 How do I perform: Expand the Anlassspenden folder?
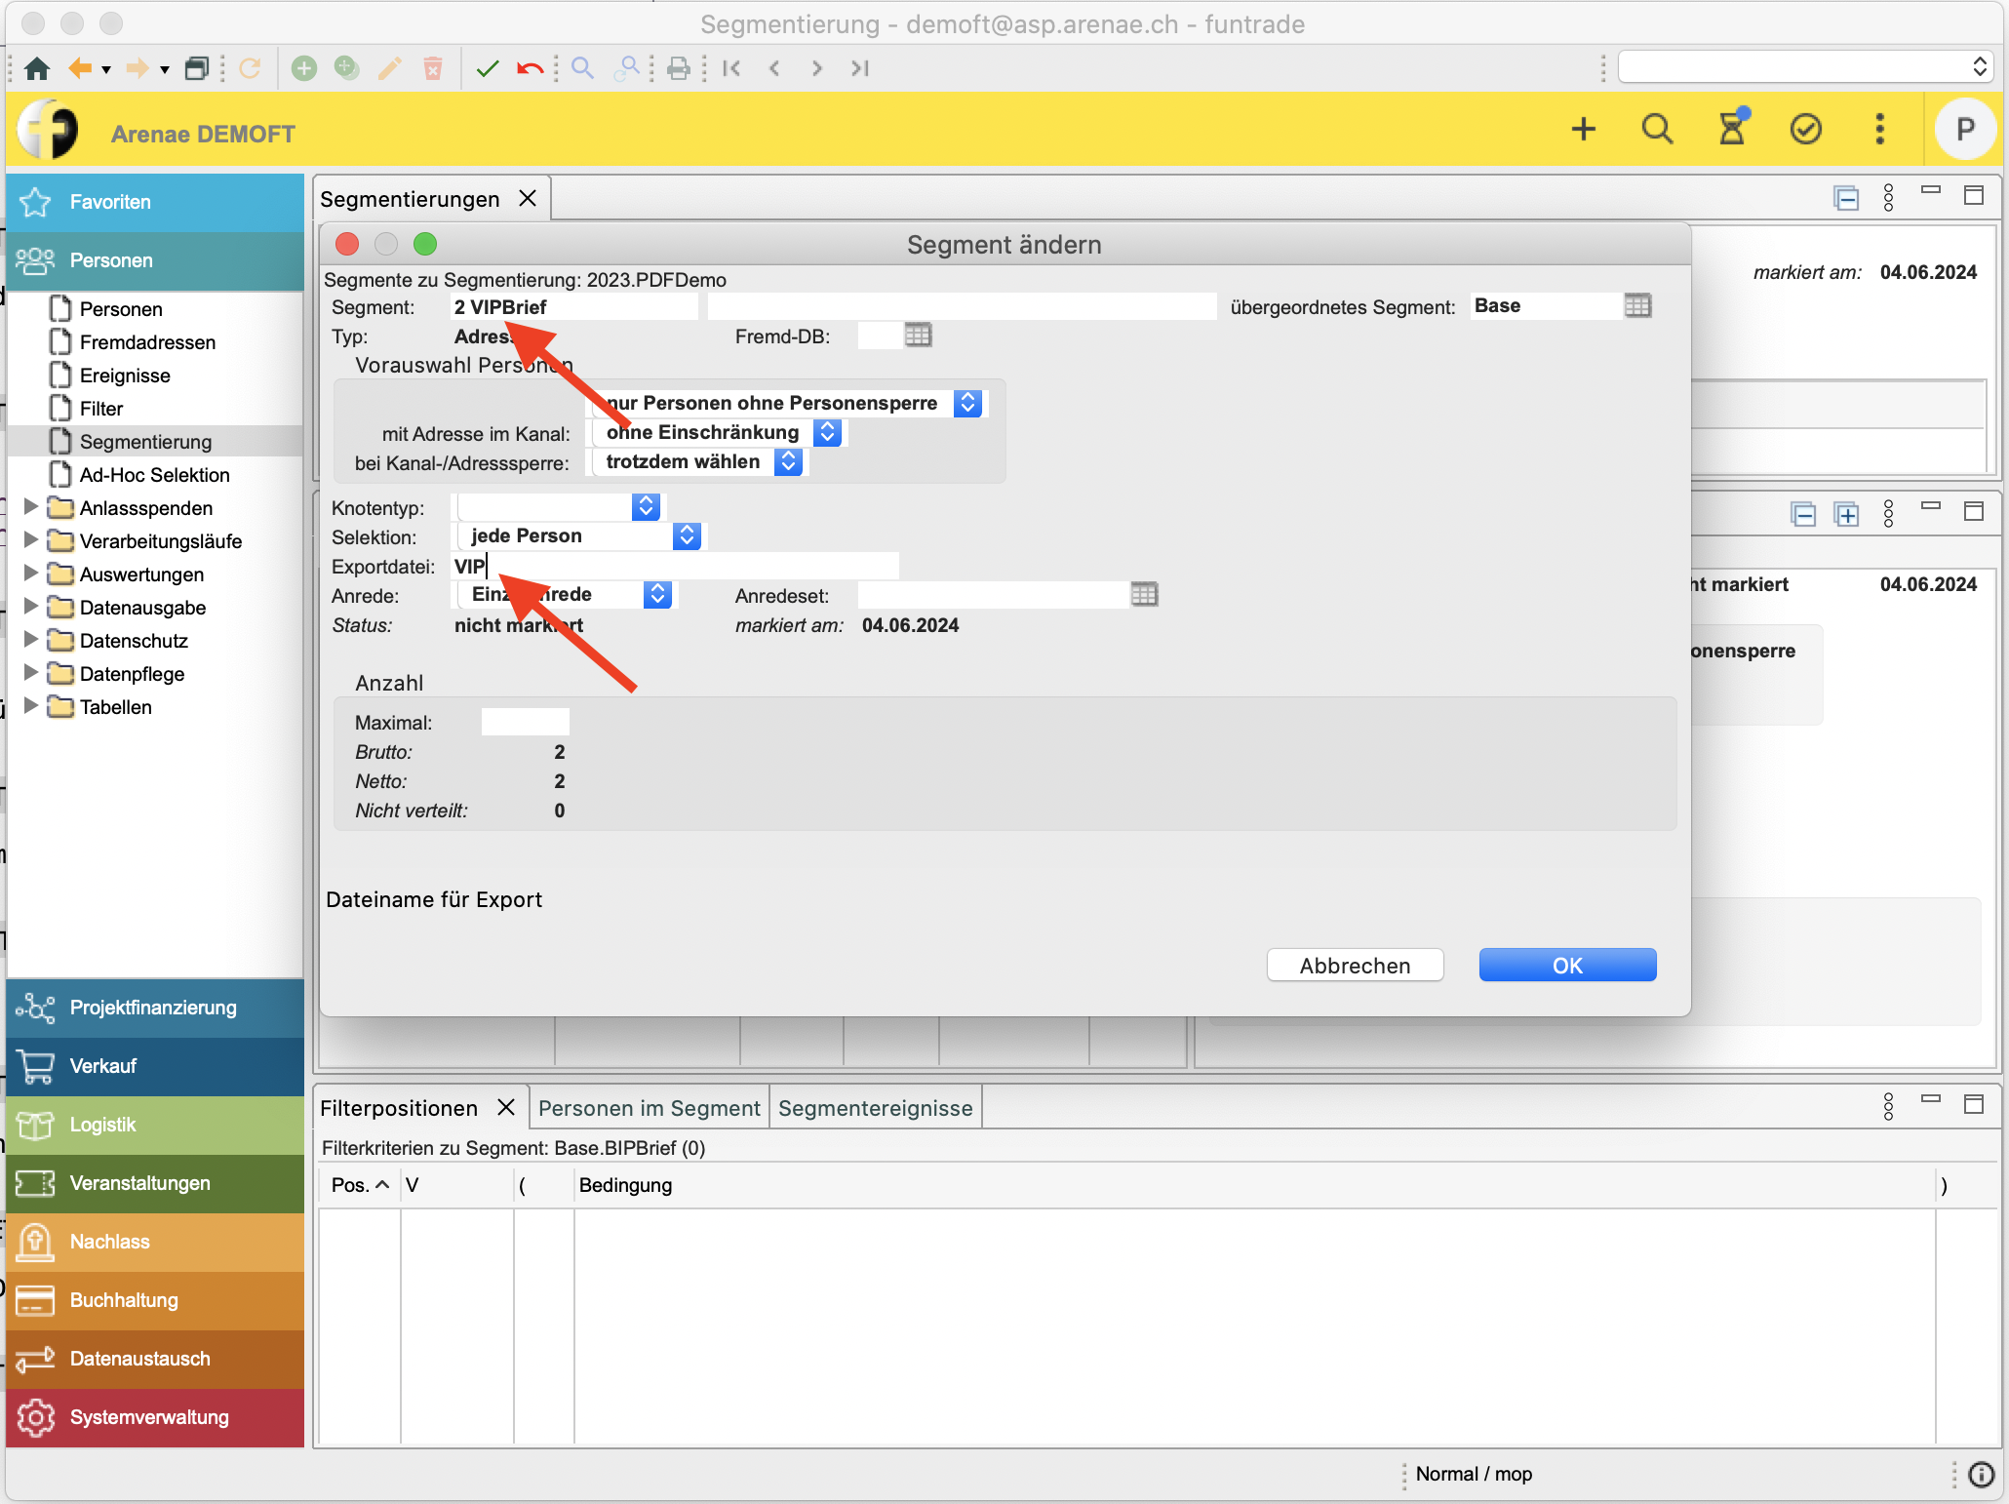click(x=31, y=507)
